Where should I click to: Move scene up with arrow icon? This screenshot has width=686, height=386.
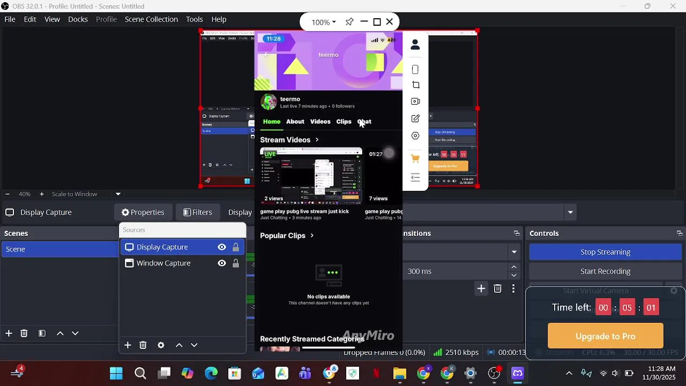pos(60,333)
